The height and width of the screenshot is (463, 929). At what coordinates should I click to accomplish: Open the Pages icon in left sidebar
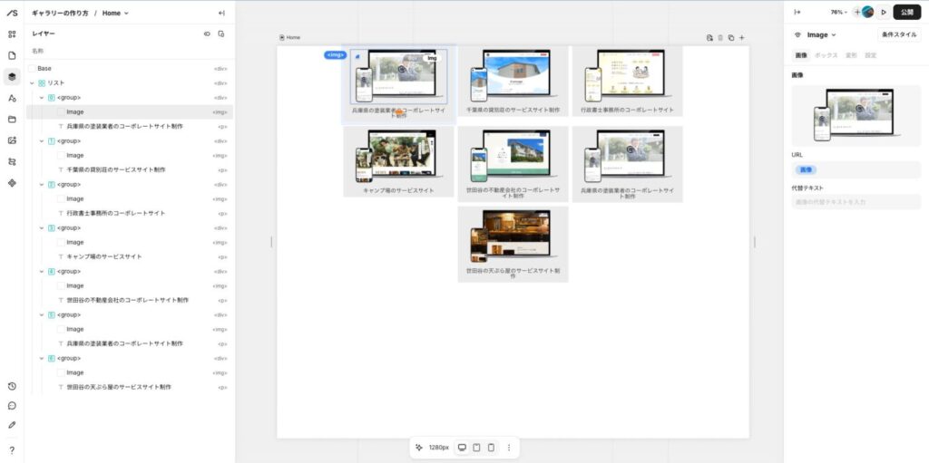pyautogui.click(x=12, y=55)
